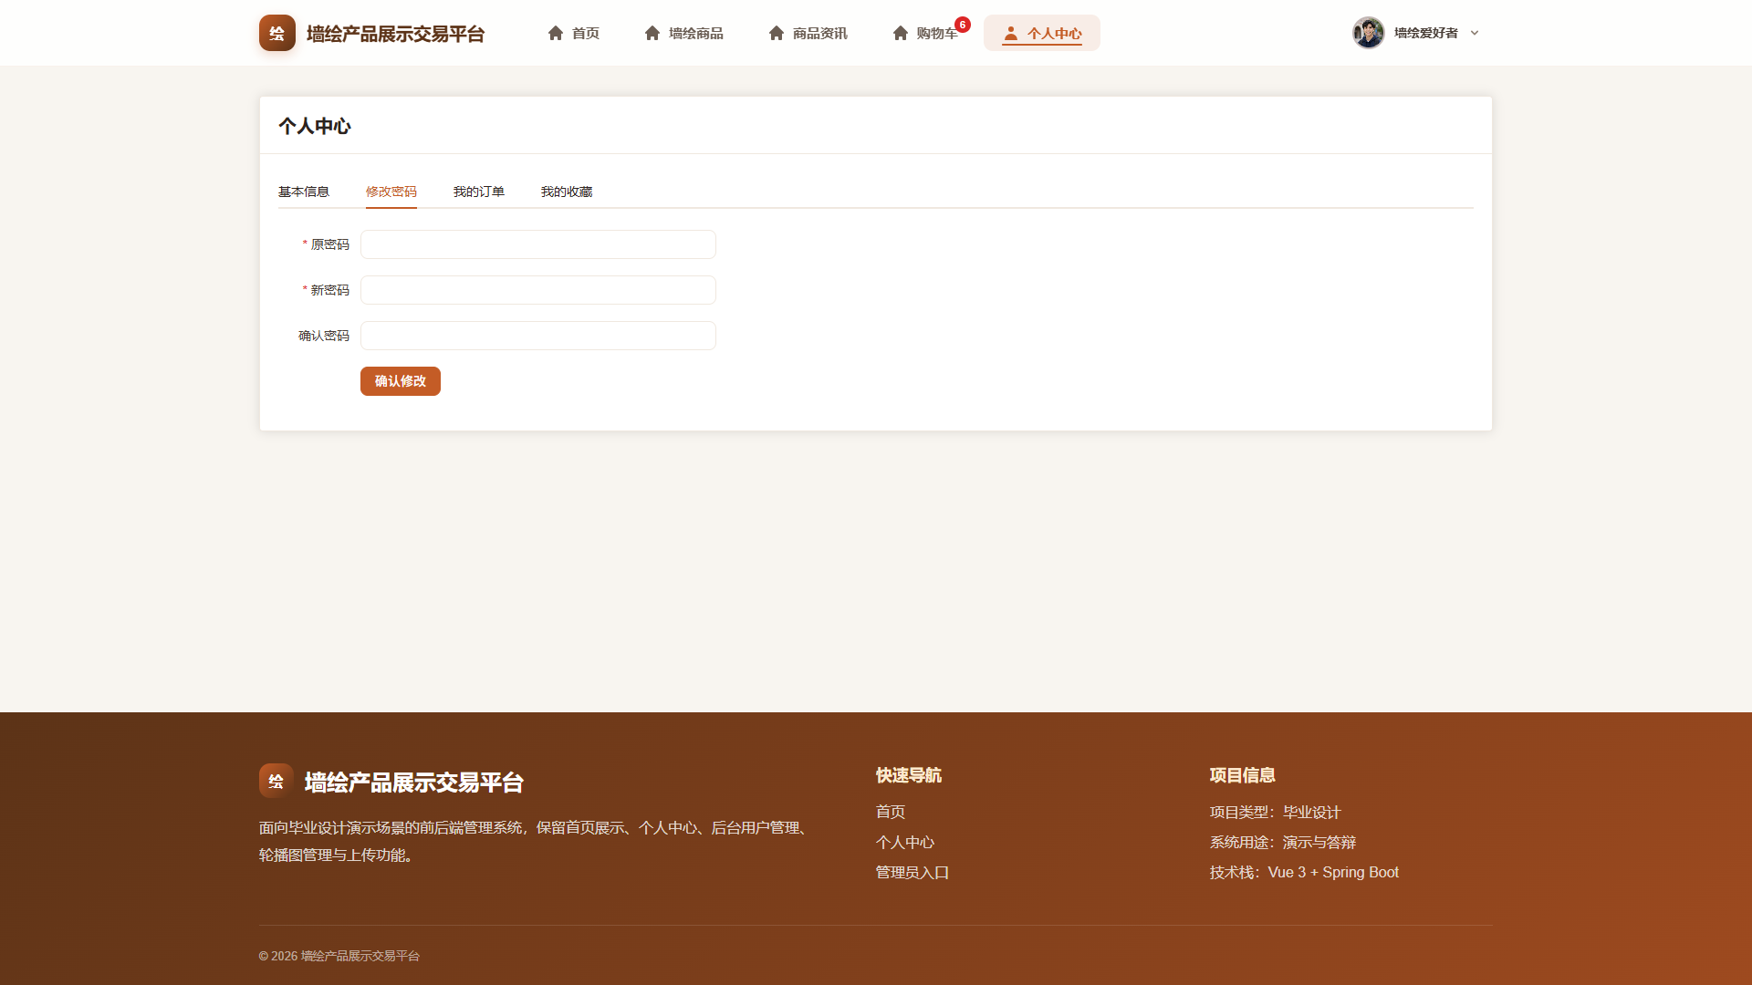Follow footer 首页 link
1752x985 pixels.
point(891,812)
